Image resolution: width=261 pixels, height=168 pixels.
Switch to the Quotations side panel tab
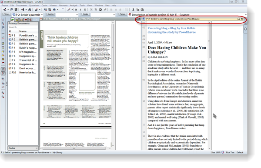pyautogui.click(x=21, y=20)
